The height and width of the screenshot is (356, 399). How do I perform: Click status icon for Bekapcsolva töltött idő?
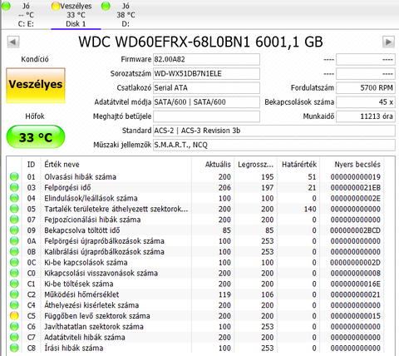(14, 230)
